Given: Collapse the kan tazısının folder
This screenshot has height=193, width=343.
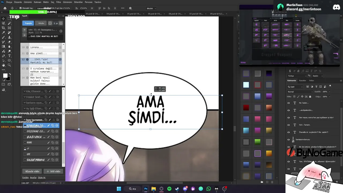Looking at the screenshot, I should coord(25,120).
